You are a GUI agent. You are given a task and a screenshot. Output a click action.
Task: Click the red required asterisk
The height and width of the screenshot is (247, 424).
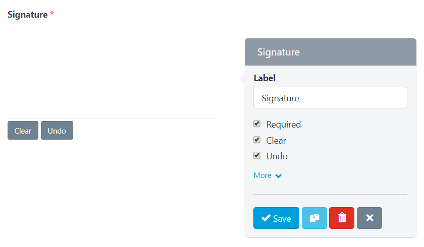52,15
